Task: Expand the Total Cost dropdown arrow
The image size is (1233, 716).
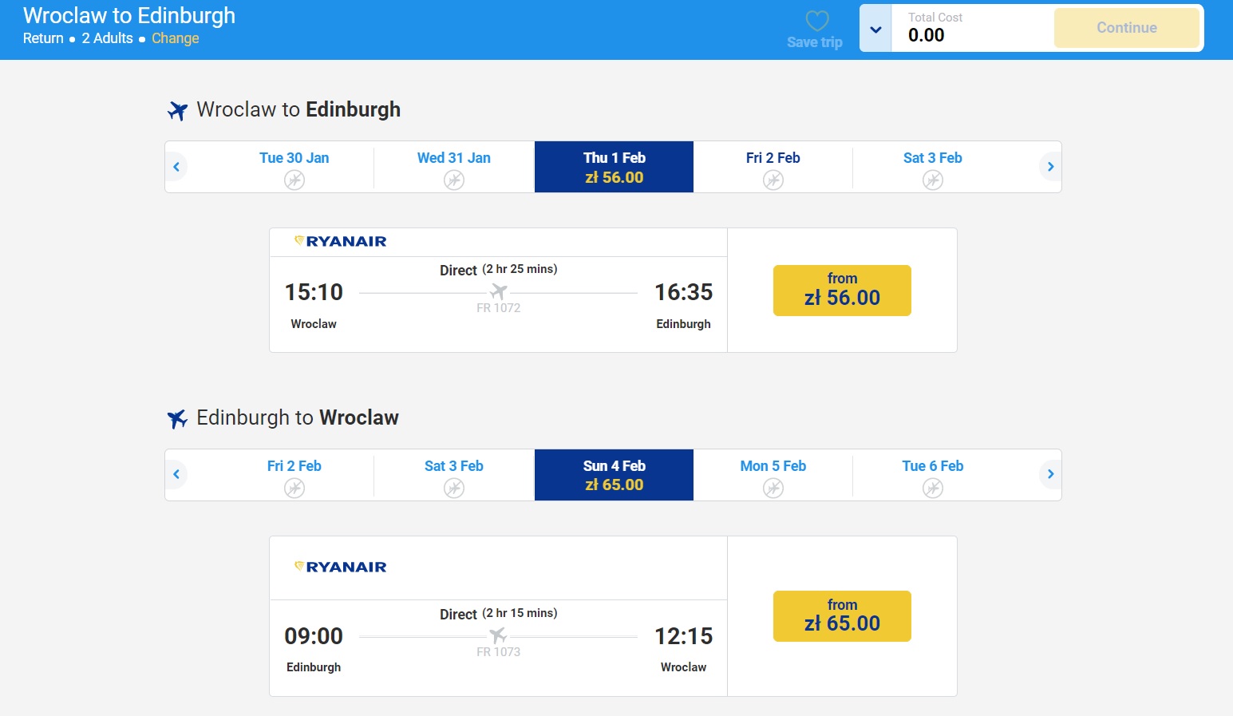Action: pyautogui.click(x=875, y=29)
